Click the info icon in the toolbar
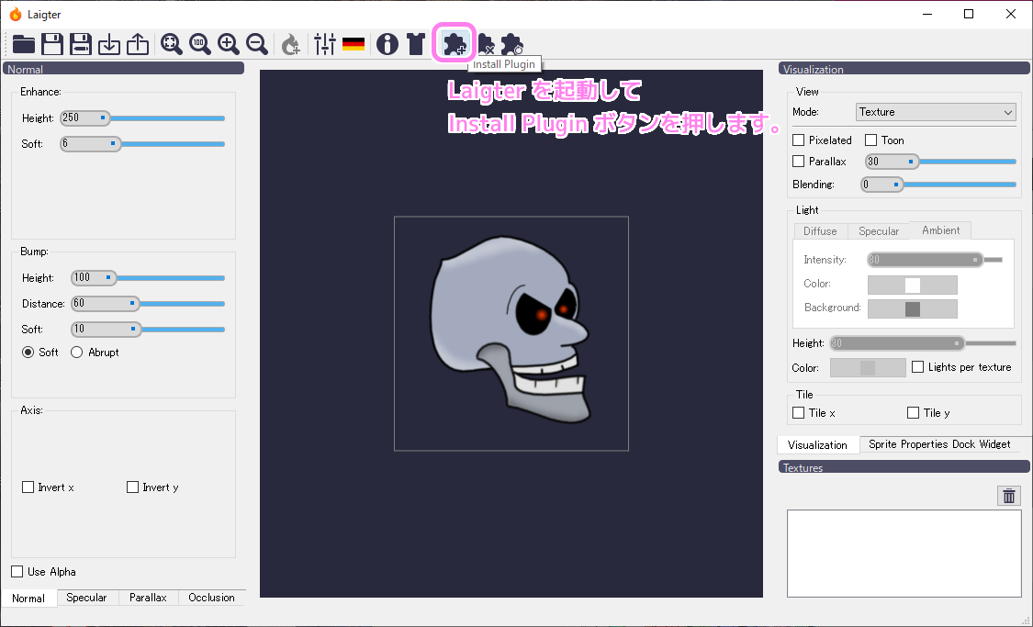1033x627 pixels. pos(387,43)
